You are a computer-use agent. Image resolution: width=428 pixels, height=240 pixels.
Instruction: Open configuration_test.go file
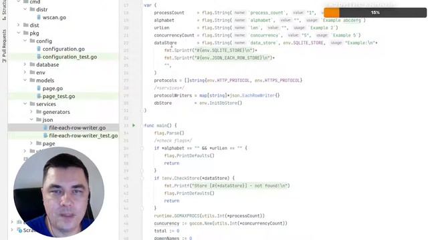[70, 57]
